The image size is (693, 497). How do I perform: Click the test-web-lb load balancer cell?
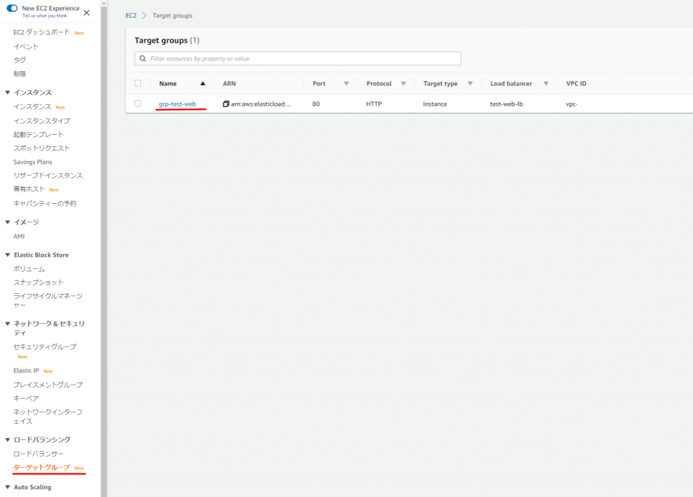[506, 104]
